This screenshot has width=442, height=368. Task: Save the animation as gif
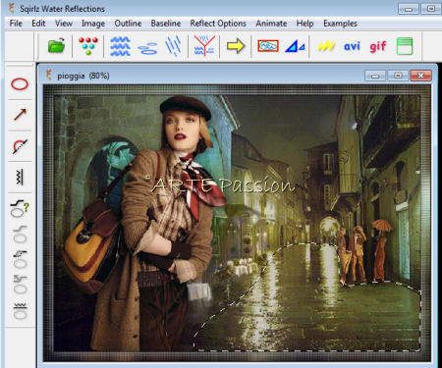tap(378, 46)
